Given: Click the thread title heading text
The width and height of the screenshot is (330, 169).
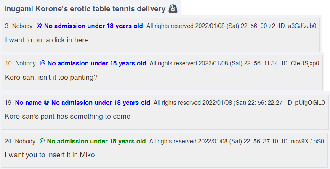Looking at the screenshot, I should point(85,9).
